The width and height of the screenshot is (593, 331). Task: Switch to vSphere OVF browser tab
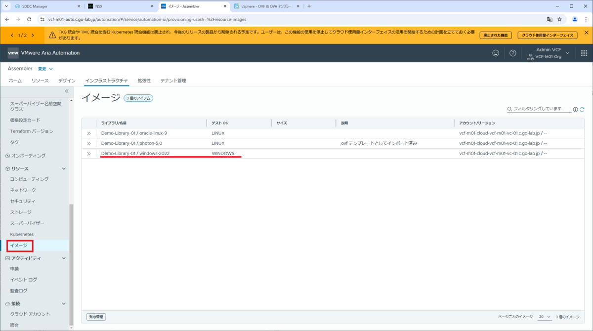coord(266,6)
